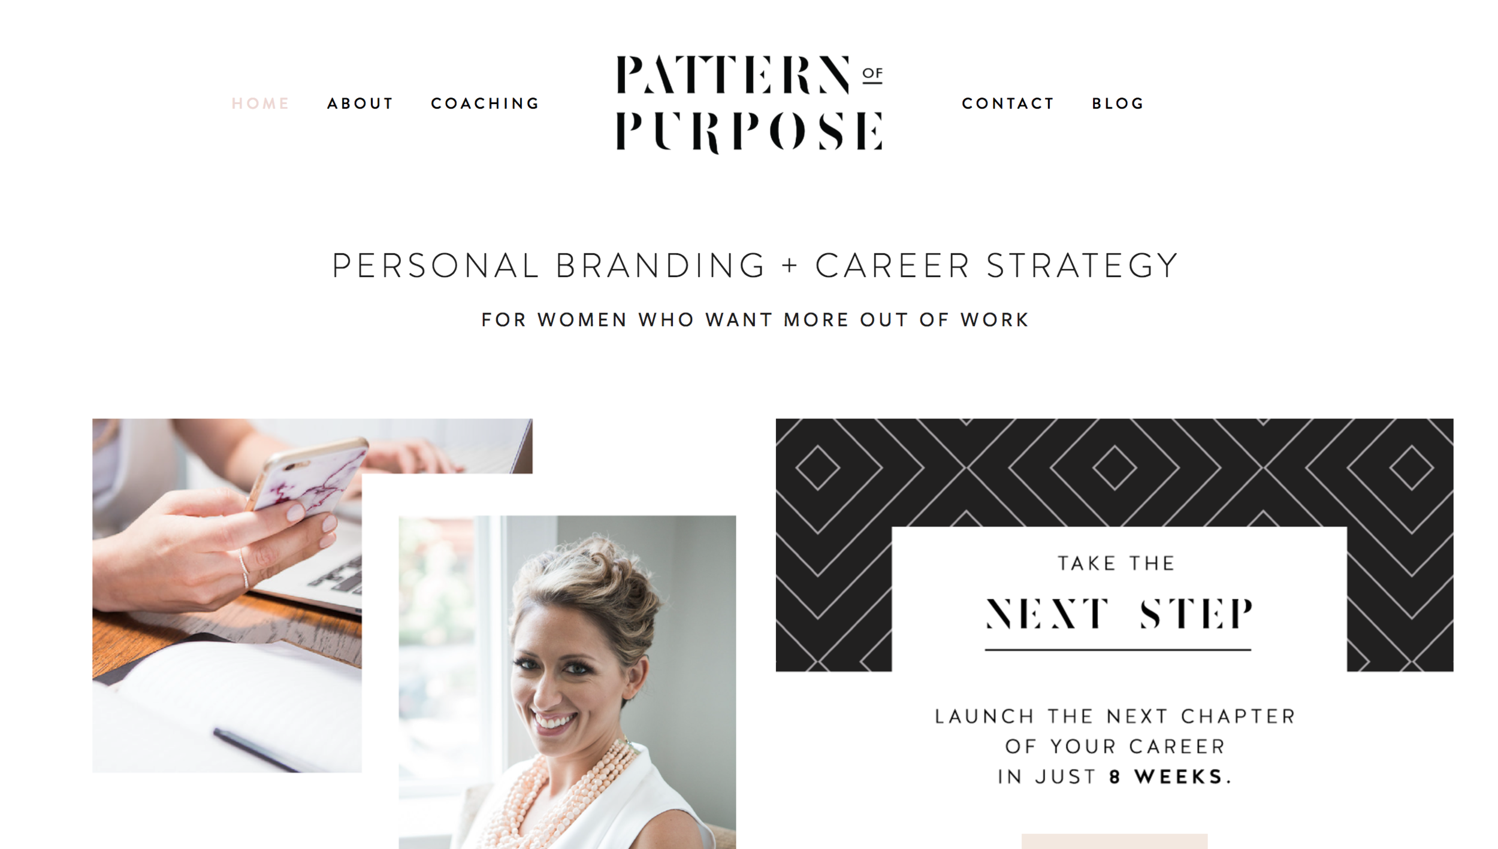The width and height of the screenshot is (1498, 849).
Task: Click the For Women Who Want More subheading
Action: [755, 320]
